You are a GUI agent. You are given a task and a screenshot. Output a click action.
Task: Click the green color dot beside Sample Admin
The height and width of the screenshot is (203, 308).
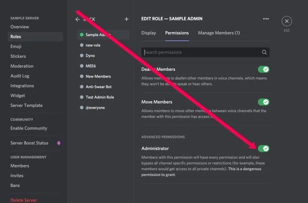pos(82,35)
